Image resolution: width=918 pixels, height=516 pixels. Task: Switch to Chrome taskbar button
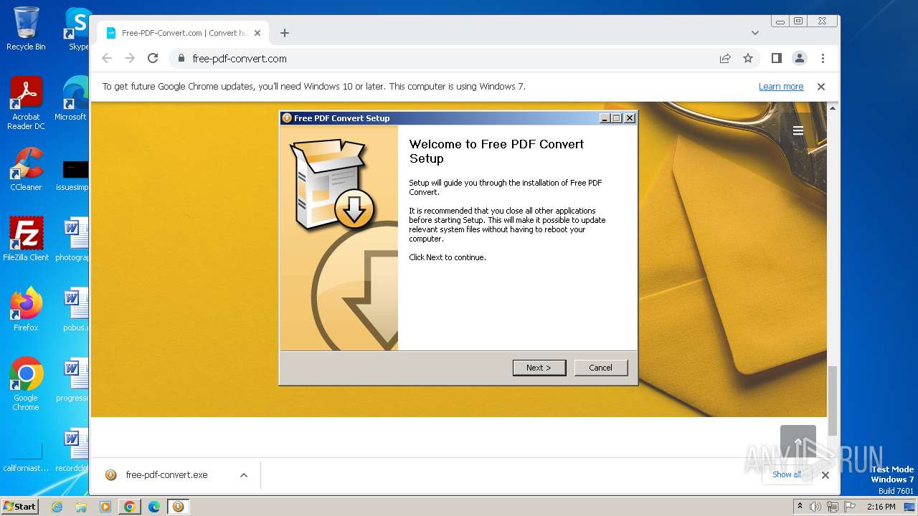[130, 507]
